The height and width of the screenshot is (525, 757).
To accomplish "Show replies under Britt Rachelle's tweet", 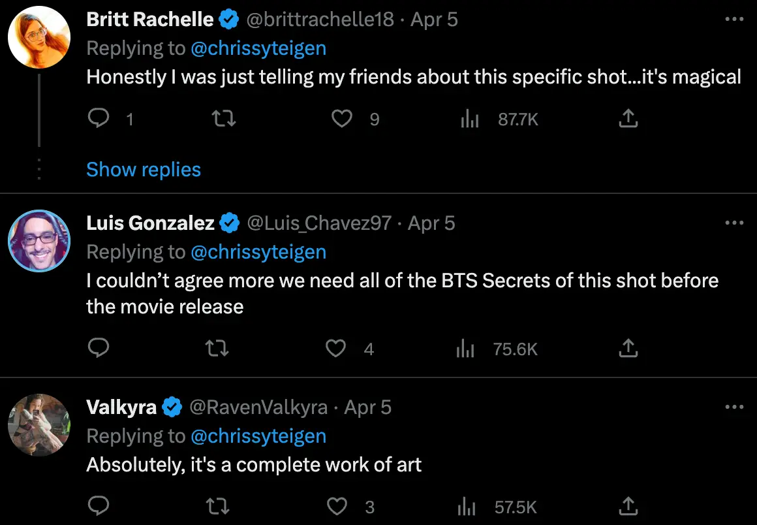I will pos(143,169).
